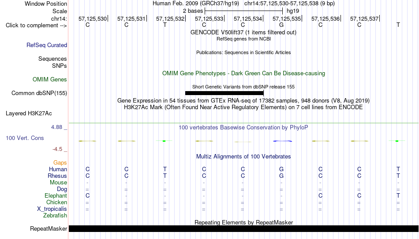Click the blue PhyloP conservation bar under G
The width and height of the screenshot is (419, 239).
tap(282, 141)
